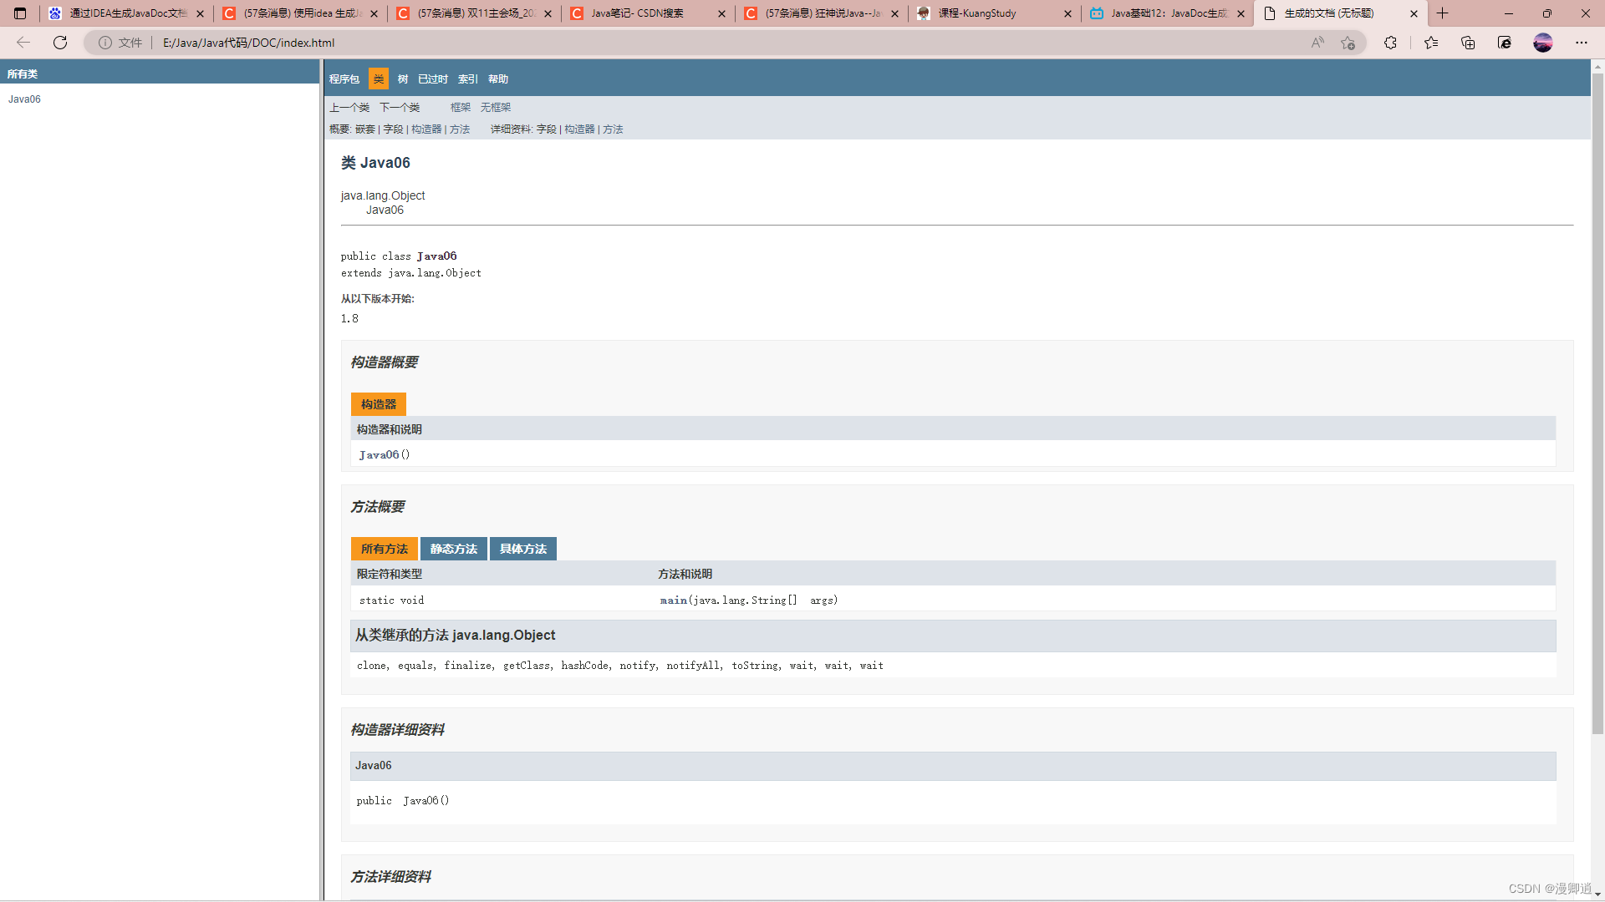Jump to summary 构造器 link
1605x902 pixels.
pos(426,129)
